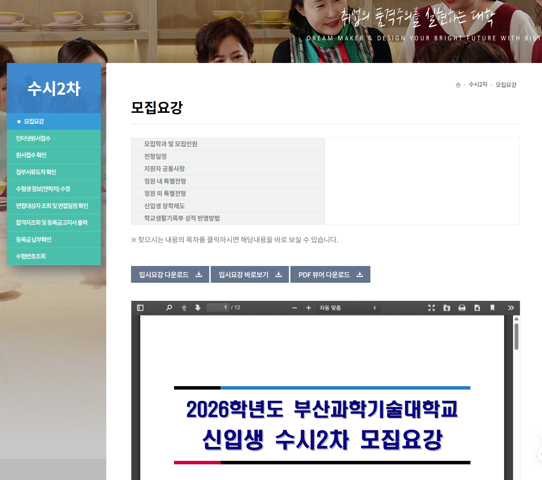Open 등록금 납부확인 sidebar item
Screen dimensions: 542x480
pyautogui.click(x=54, y=239)
